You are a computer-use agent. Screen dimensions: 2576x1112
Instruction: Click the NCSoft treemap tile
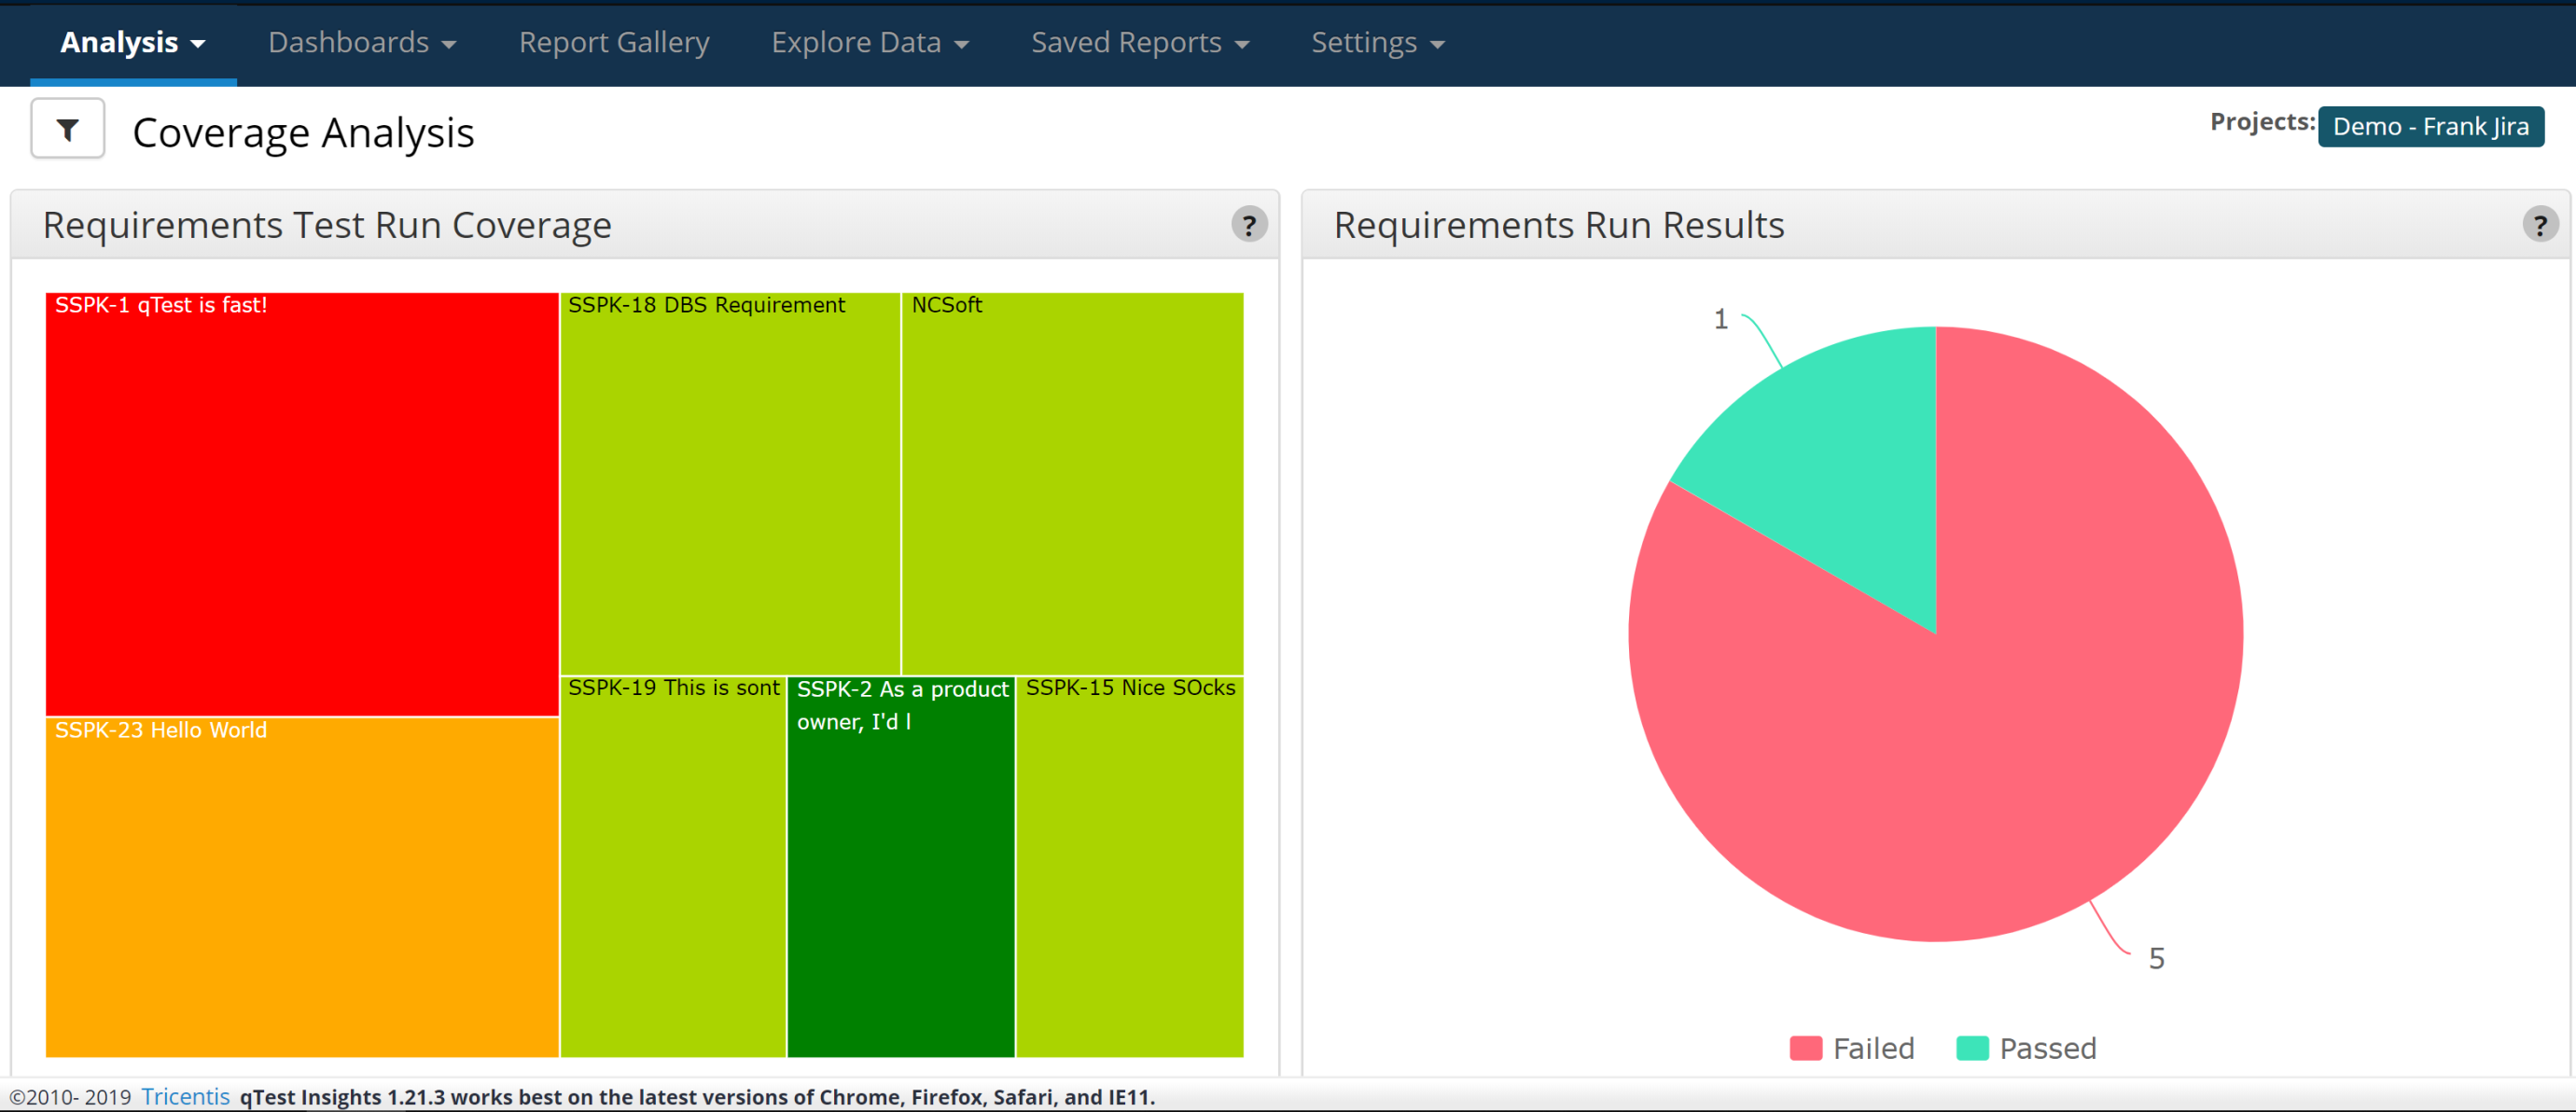tap(1072, 485)
